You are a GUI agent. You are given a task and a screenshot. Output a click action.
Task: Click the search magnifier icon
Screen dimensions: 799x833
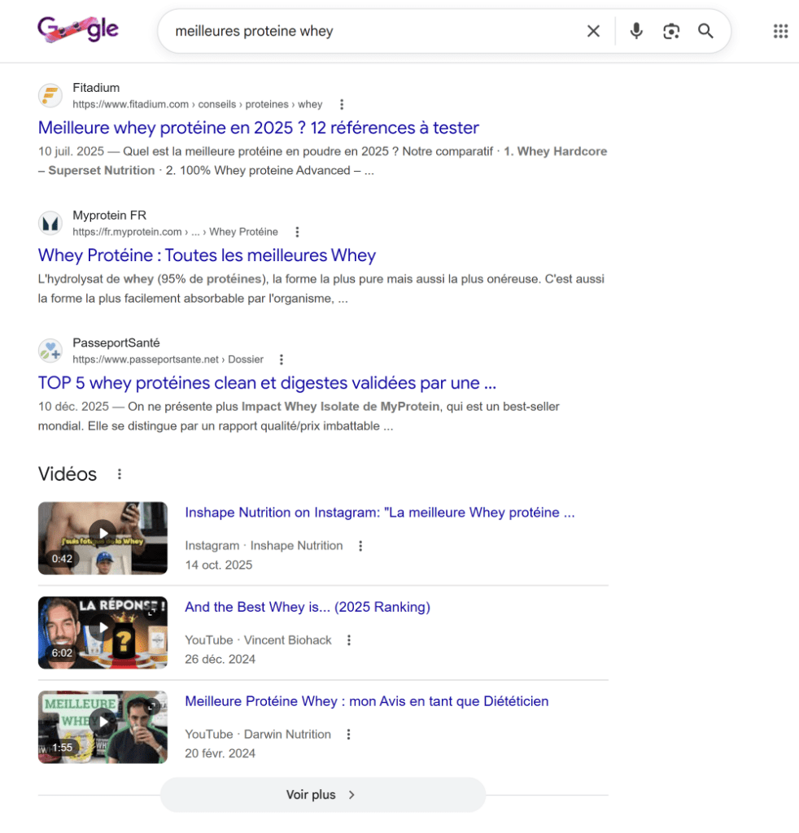pyautogui.click(x=705, y=31)
